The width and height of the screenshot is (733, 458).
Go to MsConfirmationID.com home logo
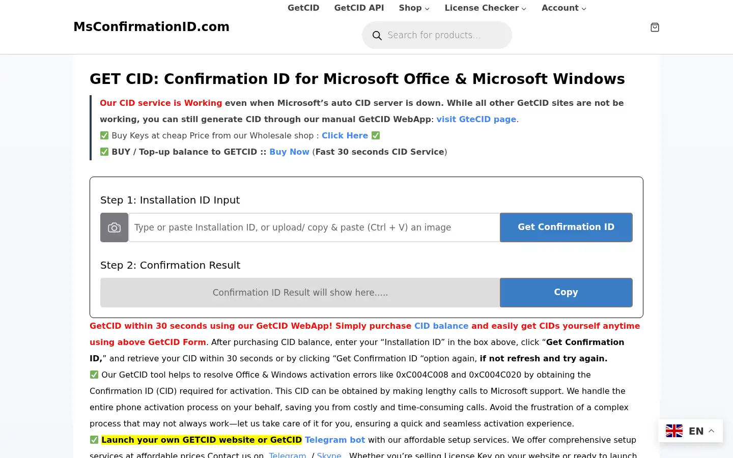pyautogui.click(x=151, y=27)
